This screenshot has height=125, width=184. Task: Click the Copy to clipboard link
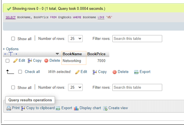click(41, 108)
